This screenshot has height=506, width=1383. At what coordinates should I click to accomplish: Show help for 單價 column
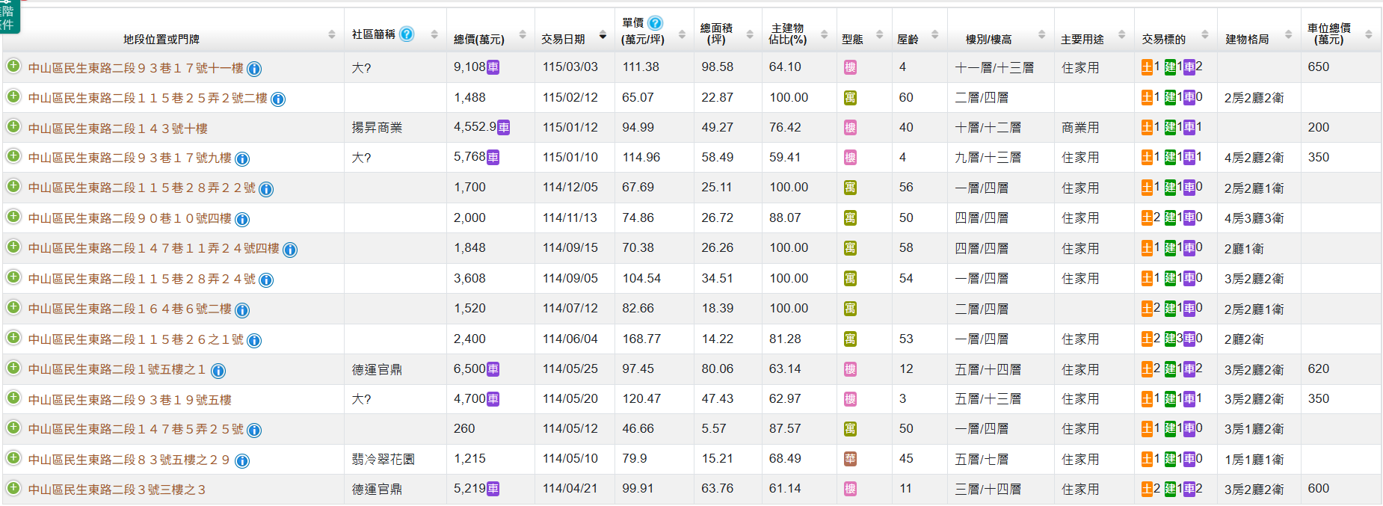[655, 23]
